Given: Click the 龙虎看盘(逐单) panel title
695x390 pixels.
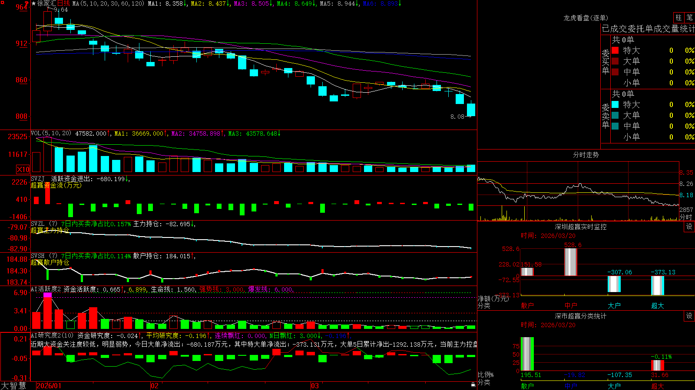Looking at the screenshot, I should point(586,18).
